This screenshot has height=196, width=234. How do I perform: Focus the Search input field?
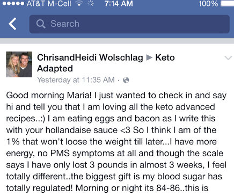[x=129, y=24]
